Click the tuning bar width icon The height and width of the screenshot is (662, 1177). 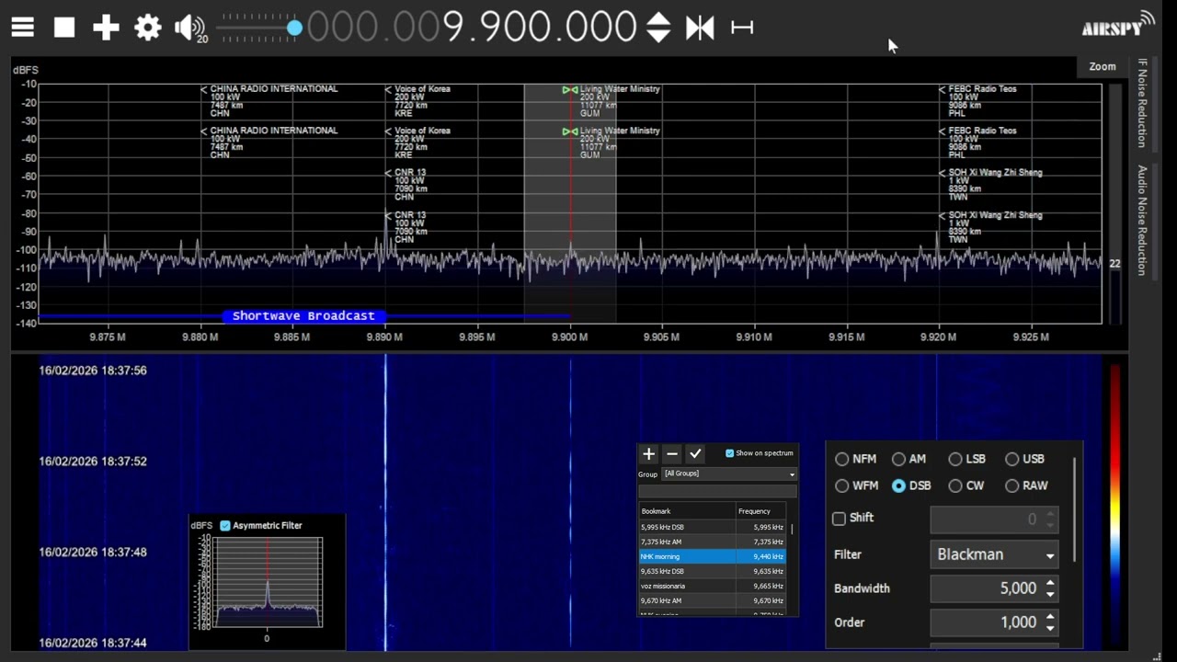[x=742, y=28]
